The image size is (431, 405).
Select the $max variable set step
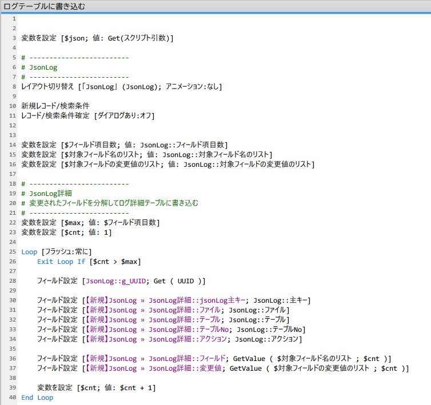point(90,222)
